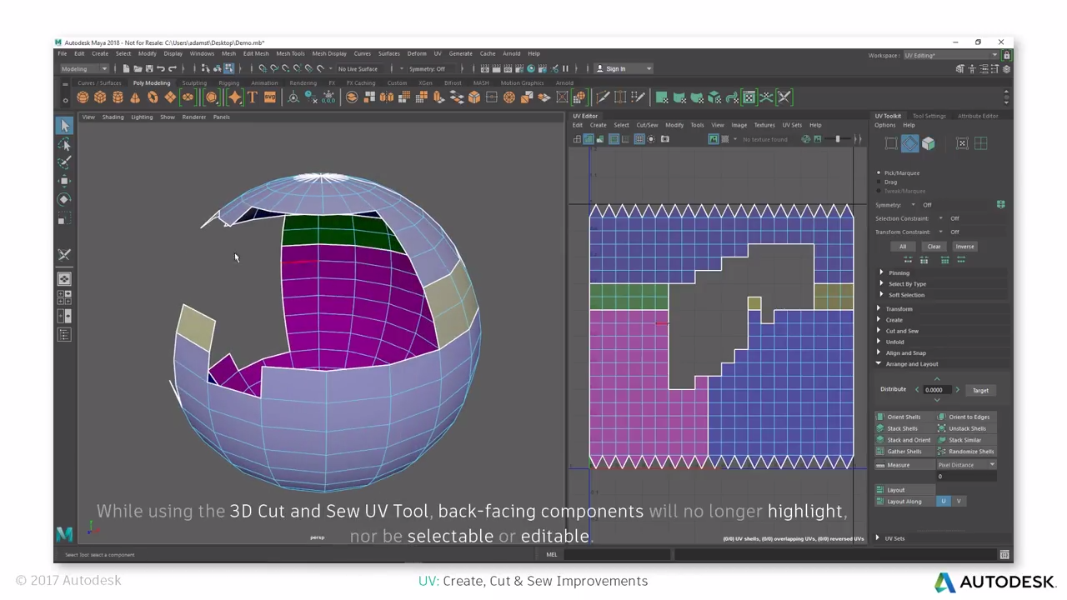Undo with the status line arrow

point(161,69)
